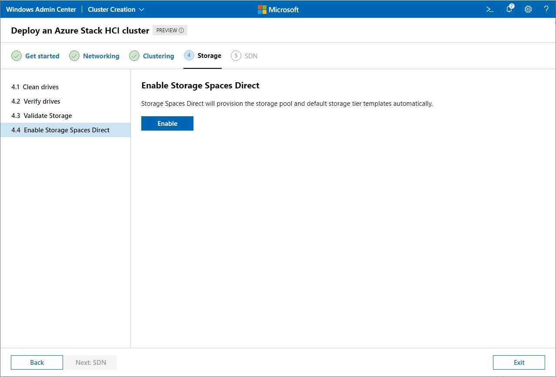Open the PowerShell console icon
This screenshot has width=556, height=377.
(x=489, y=9)
